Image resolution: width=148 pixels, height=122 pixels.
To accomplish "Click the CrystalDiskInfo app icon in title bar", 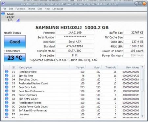I will tap(3, 4).
